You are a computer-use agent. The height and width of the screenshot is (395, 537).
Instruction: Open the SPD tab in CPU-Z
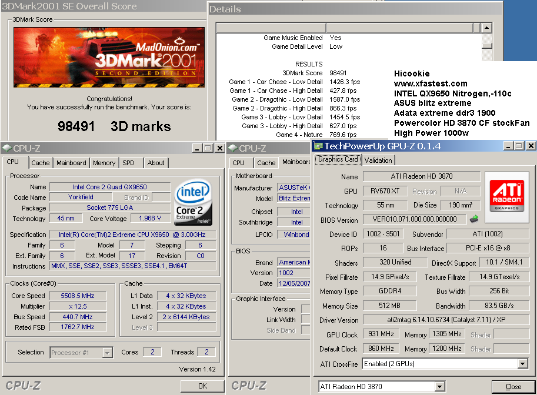129,163
